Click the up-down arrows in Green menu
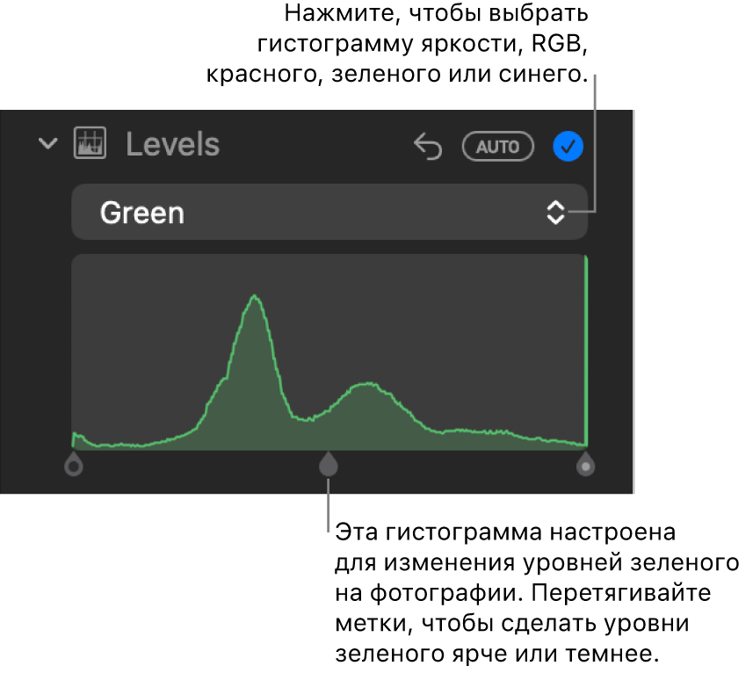This screenshot has height=673, width=753. 555,212
